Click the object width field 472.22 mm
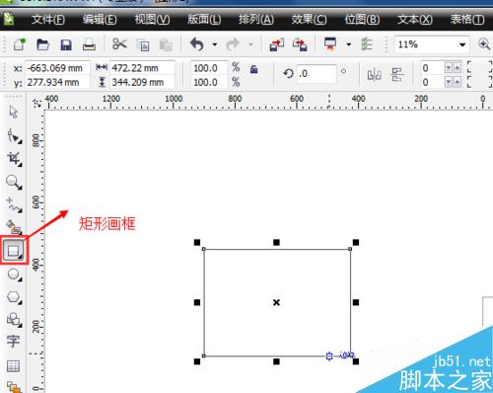 tap(142, 68)
